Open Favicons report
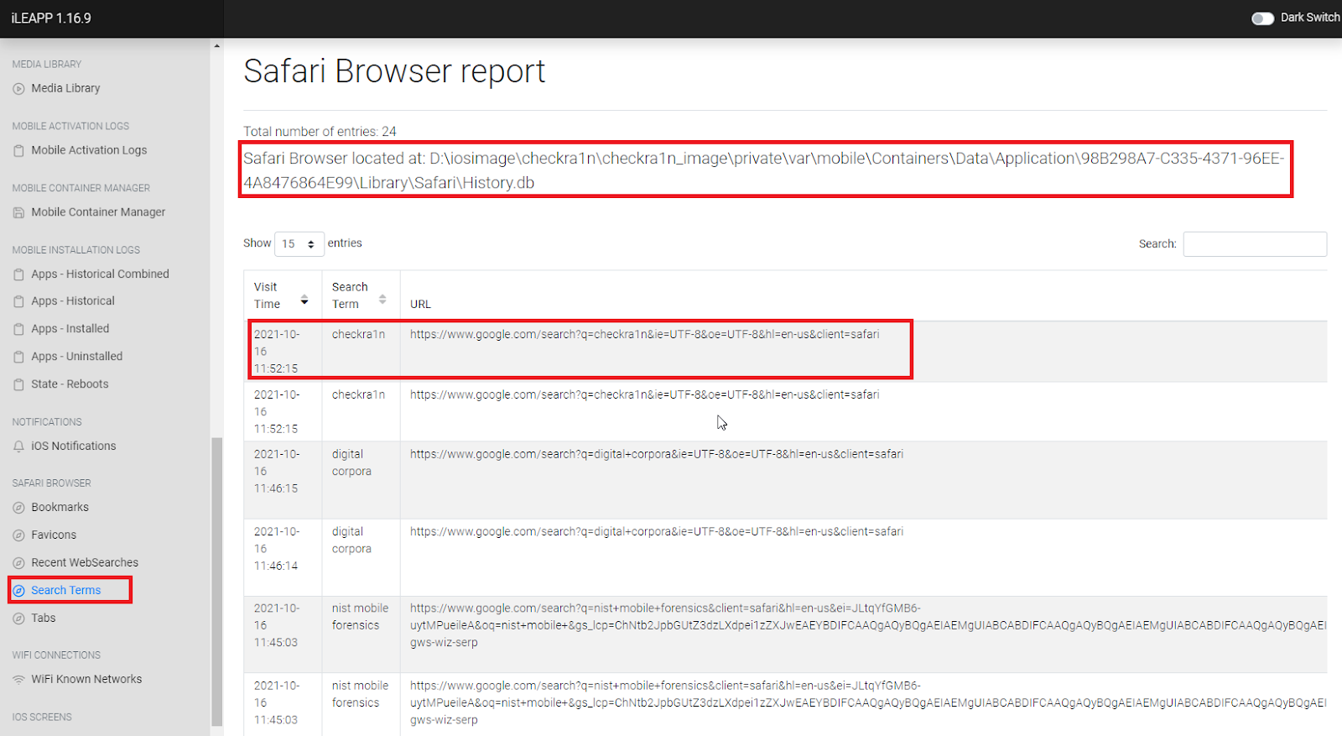 click(54, 535)
